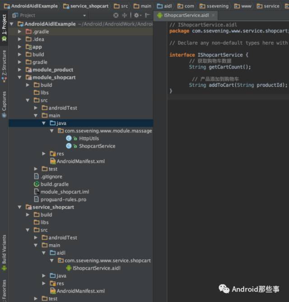Expand the app module

[20, 47]
